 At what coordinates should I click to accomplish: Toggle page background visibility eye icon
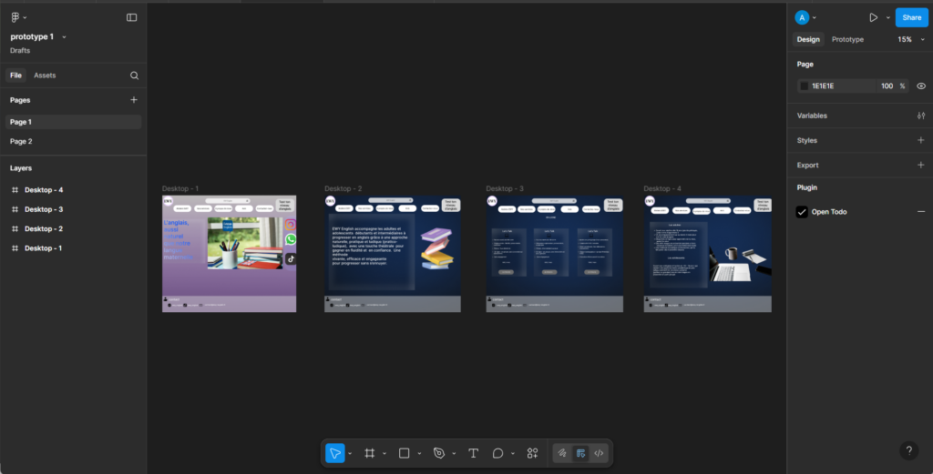point(921,86)
